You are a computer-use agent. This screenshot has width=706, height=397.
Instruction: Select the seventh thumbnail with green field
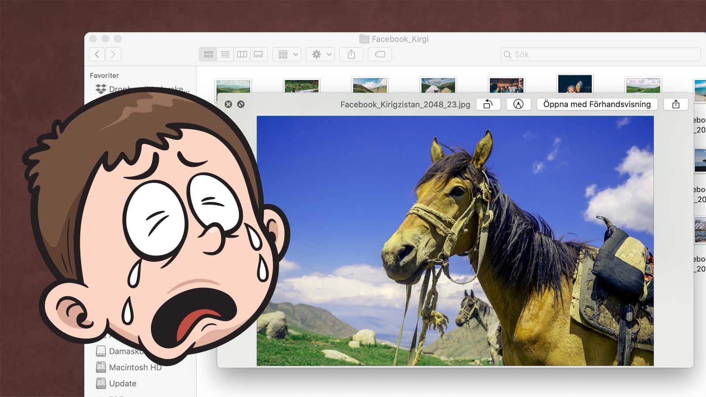click(x=643, y=85)
